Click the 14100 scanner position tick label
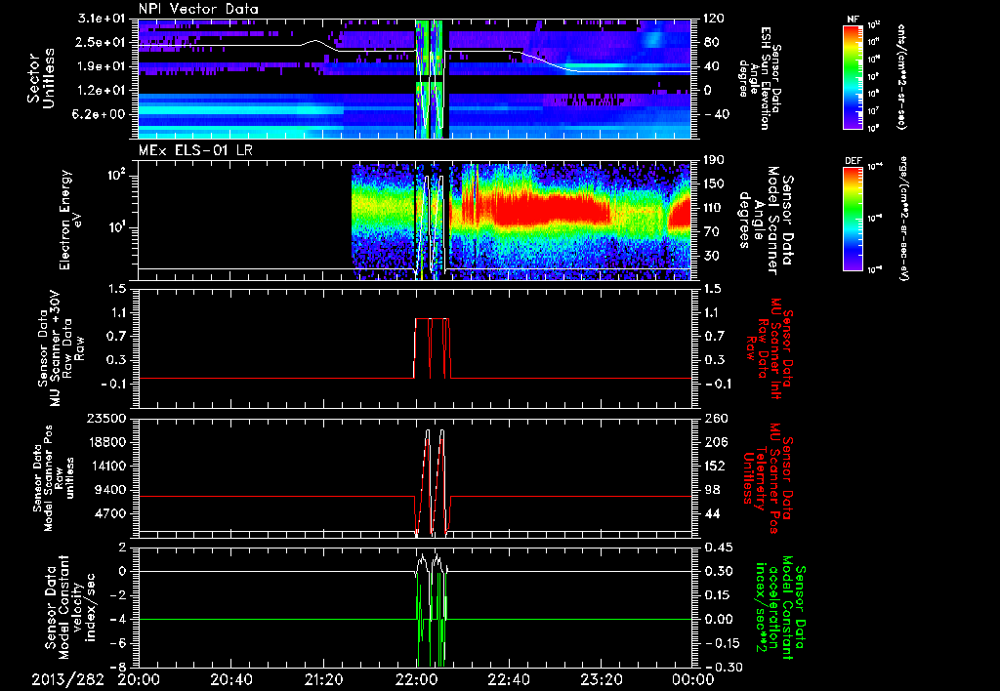This screenshot has height=691, width=1000. pyautogui.click(x=106, y=467)
